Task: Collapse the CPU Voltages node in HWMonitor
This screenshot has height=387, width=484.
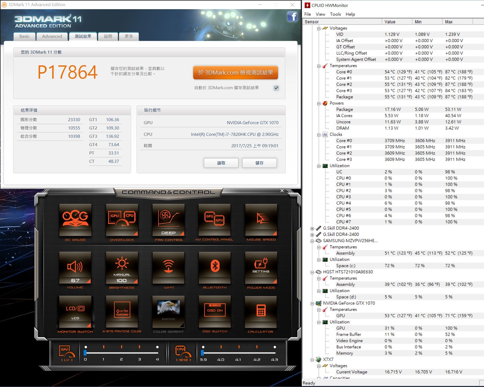Action: [319, 28]
